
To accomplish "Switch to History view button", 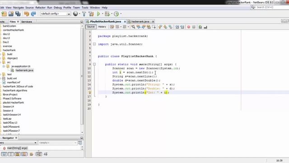I will tap(102, 27).
